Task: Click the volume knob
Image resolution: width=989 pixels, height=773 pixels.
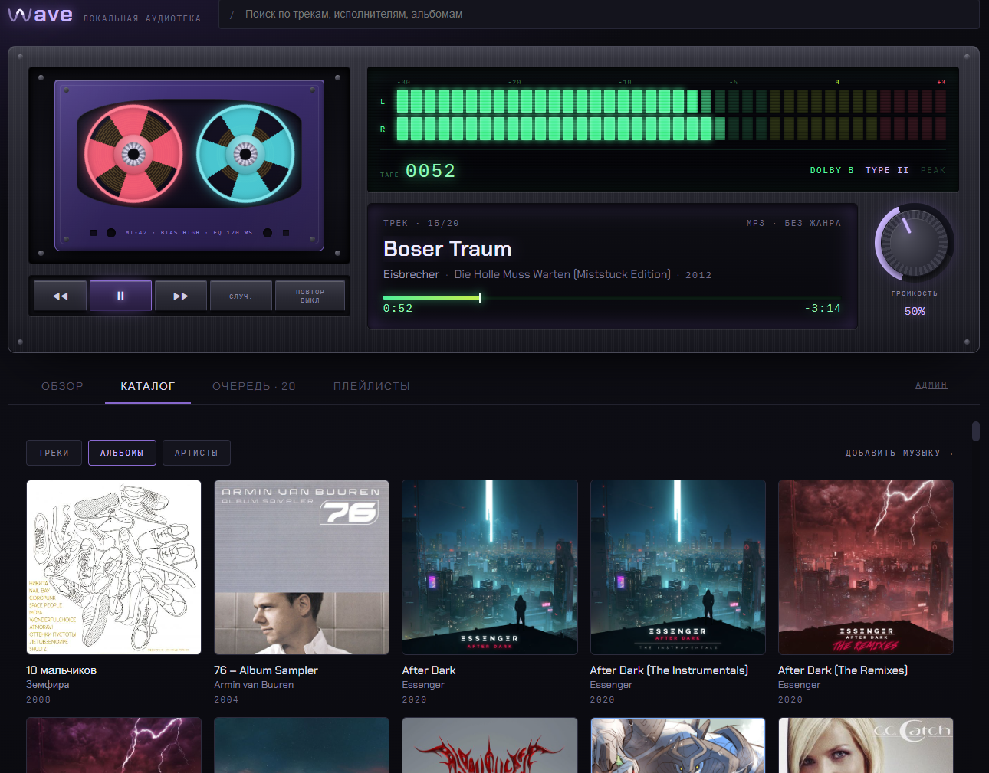Action: (915, 243)
